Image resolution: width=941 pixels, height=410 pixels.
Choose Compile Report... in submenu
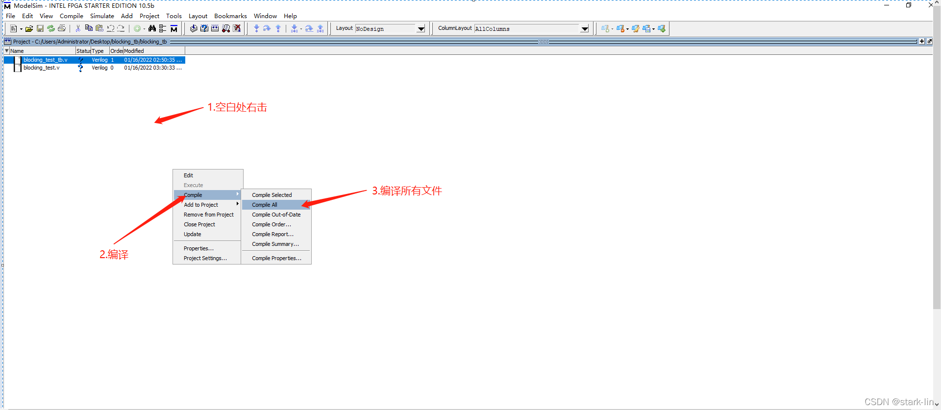[276, 234]
